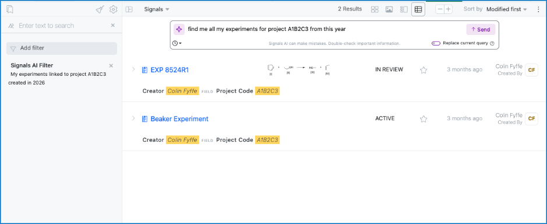Send the AI query

481,30
